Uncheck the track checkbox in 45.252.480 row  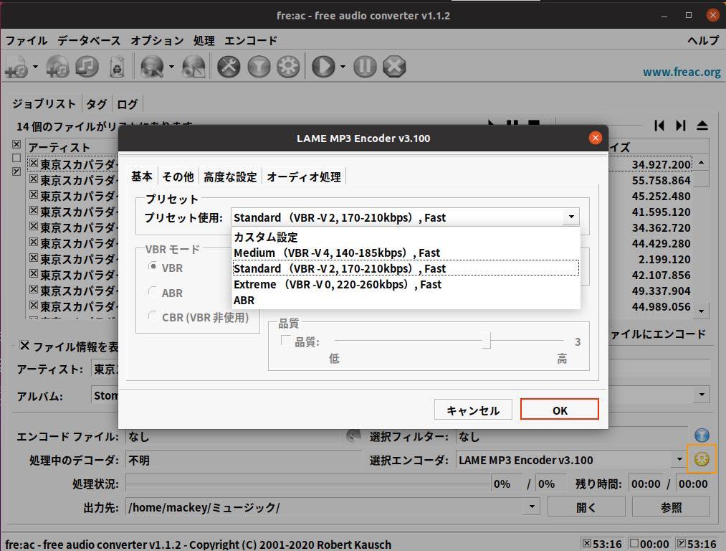tap(34, 194)
